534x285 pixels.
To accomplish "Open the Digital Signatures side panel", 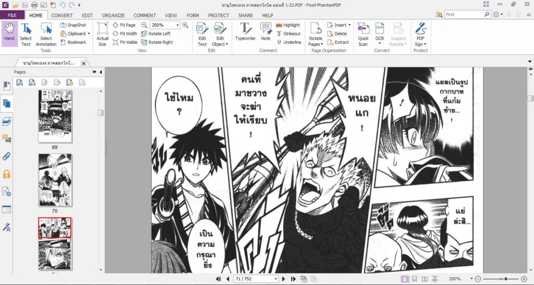I will [6, 227].
